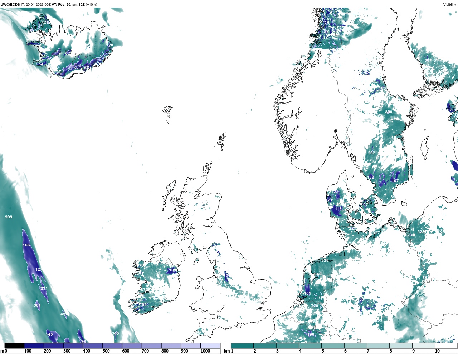
Task: Click the '345' visibility value
Action: (x=115, y=333)
